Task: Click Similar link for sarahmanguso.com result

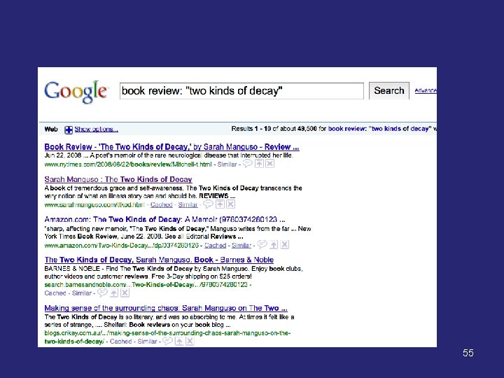Action: (x=188, y=204)
